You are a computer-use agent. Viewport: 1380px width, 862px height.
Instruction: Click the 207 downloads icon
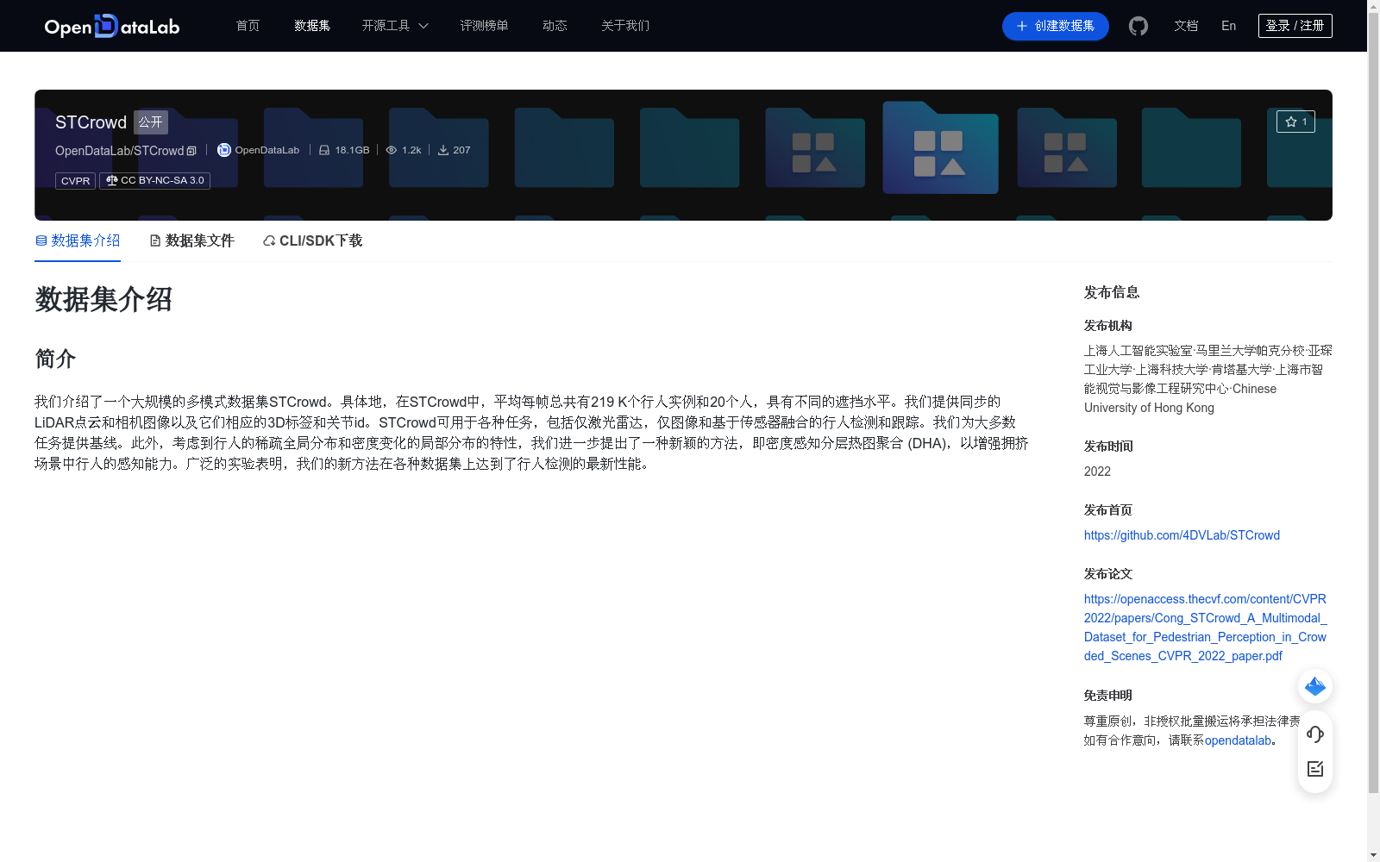tap(443, 150)
